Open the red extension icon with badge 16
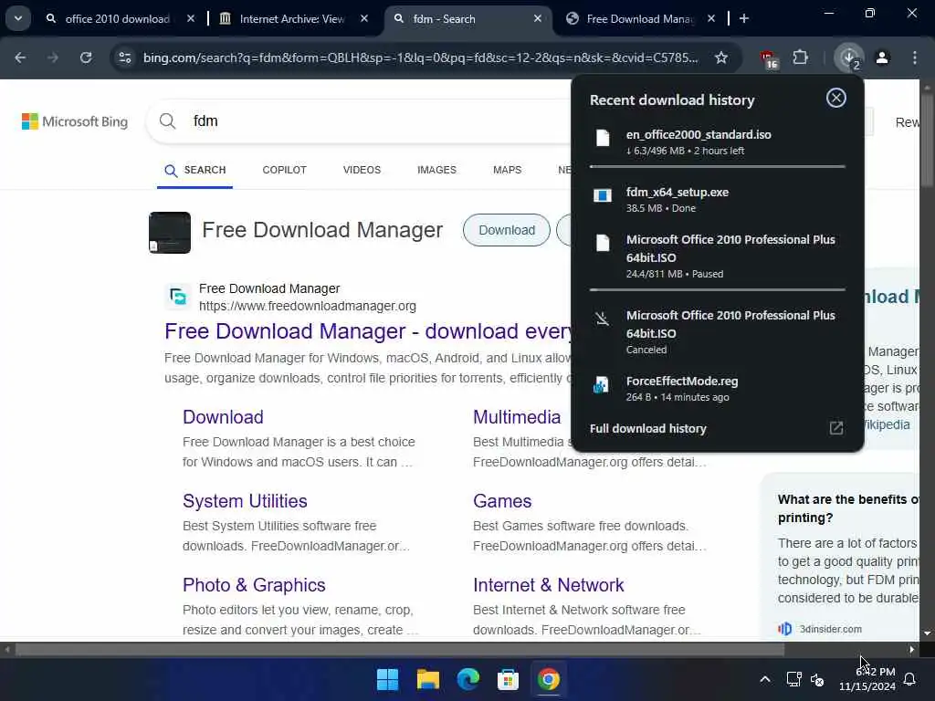The height and width of the screenshot is (701, 935). (769, 58)
